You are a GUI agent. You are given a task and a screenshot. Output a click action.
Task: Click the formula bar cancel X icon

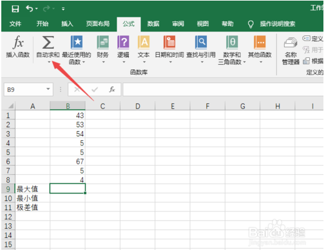coord(77,89)
